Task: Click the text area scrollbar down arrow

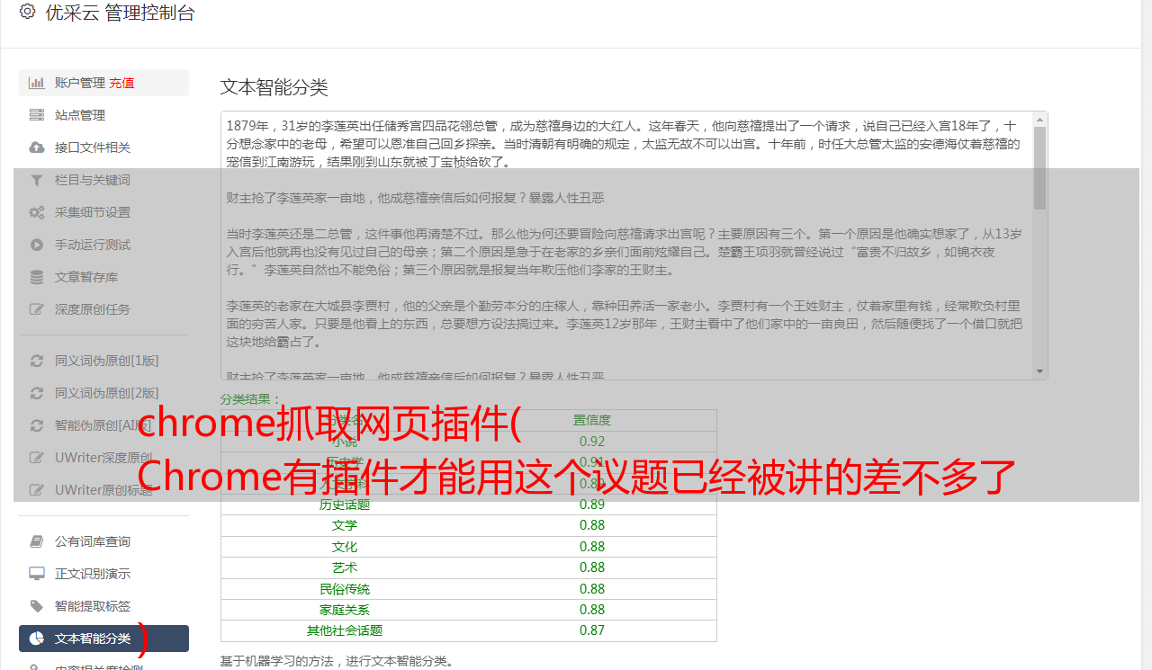Action: pos(1040,371)
